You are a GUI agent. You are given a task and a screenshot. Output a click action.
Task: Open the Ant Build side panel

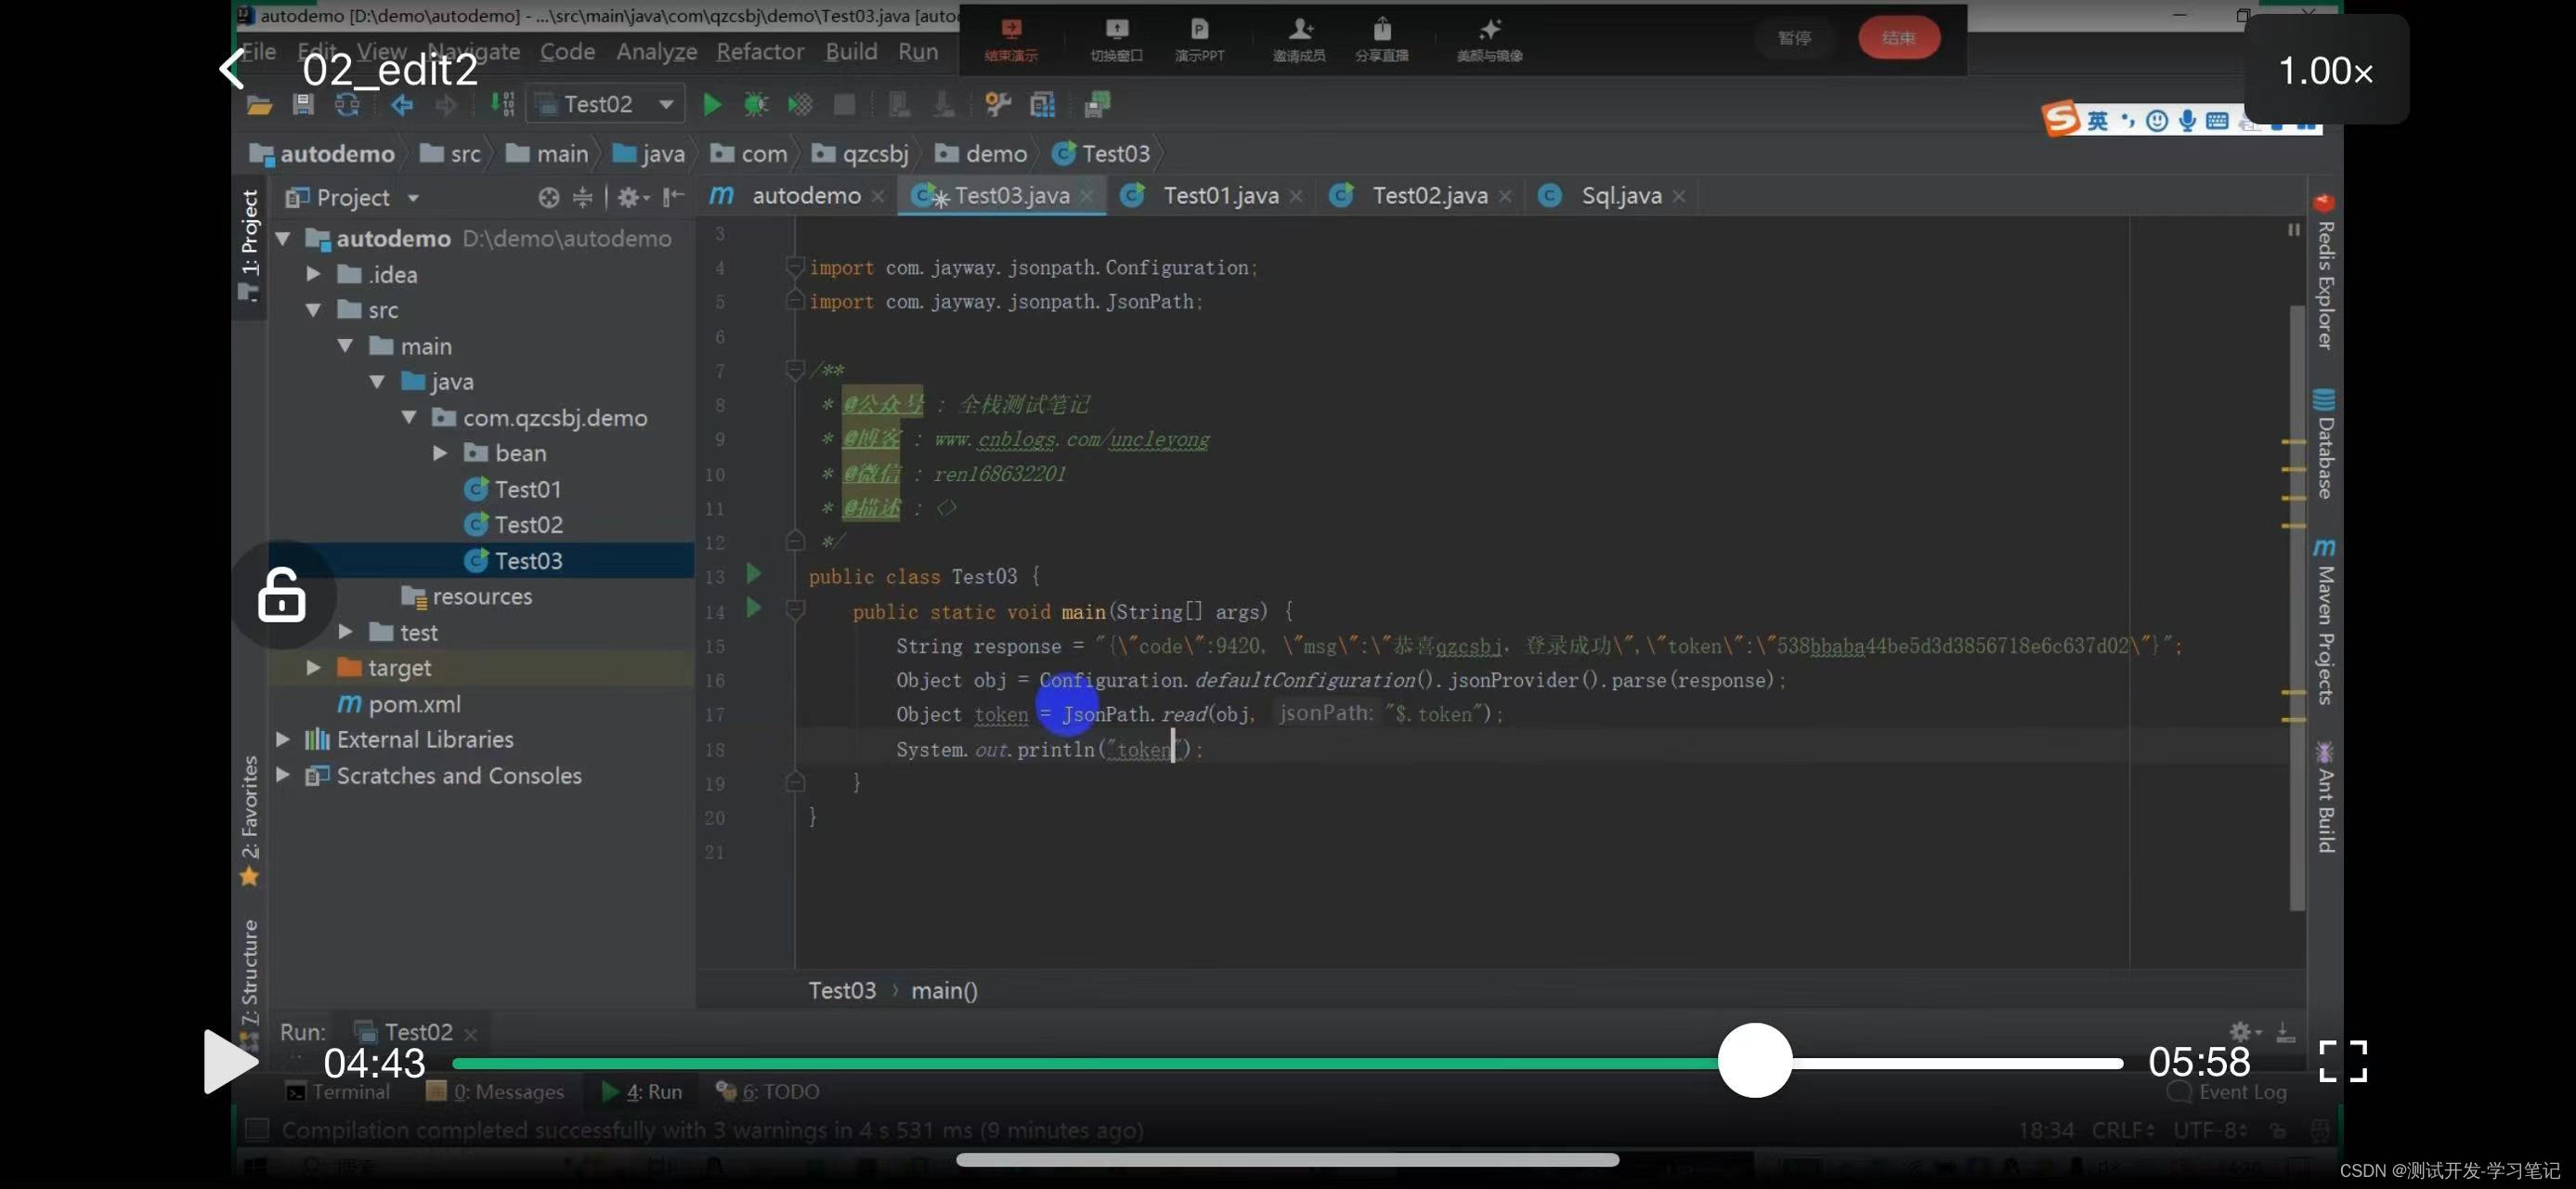(x=2324, y=797)
